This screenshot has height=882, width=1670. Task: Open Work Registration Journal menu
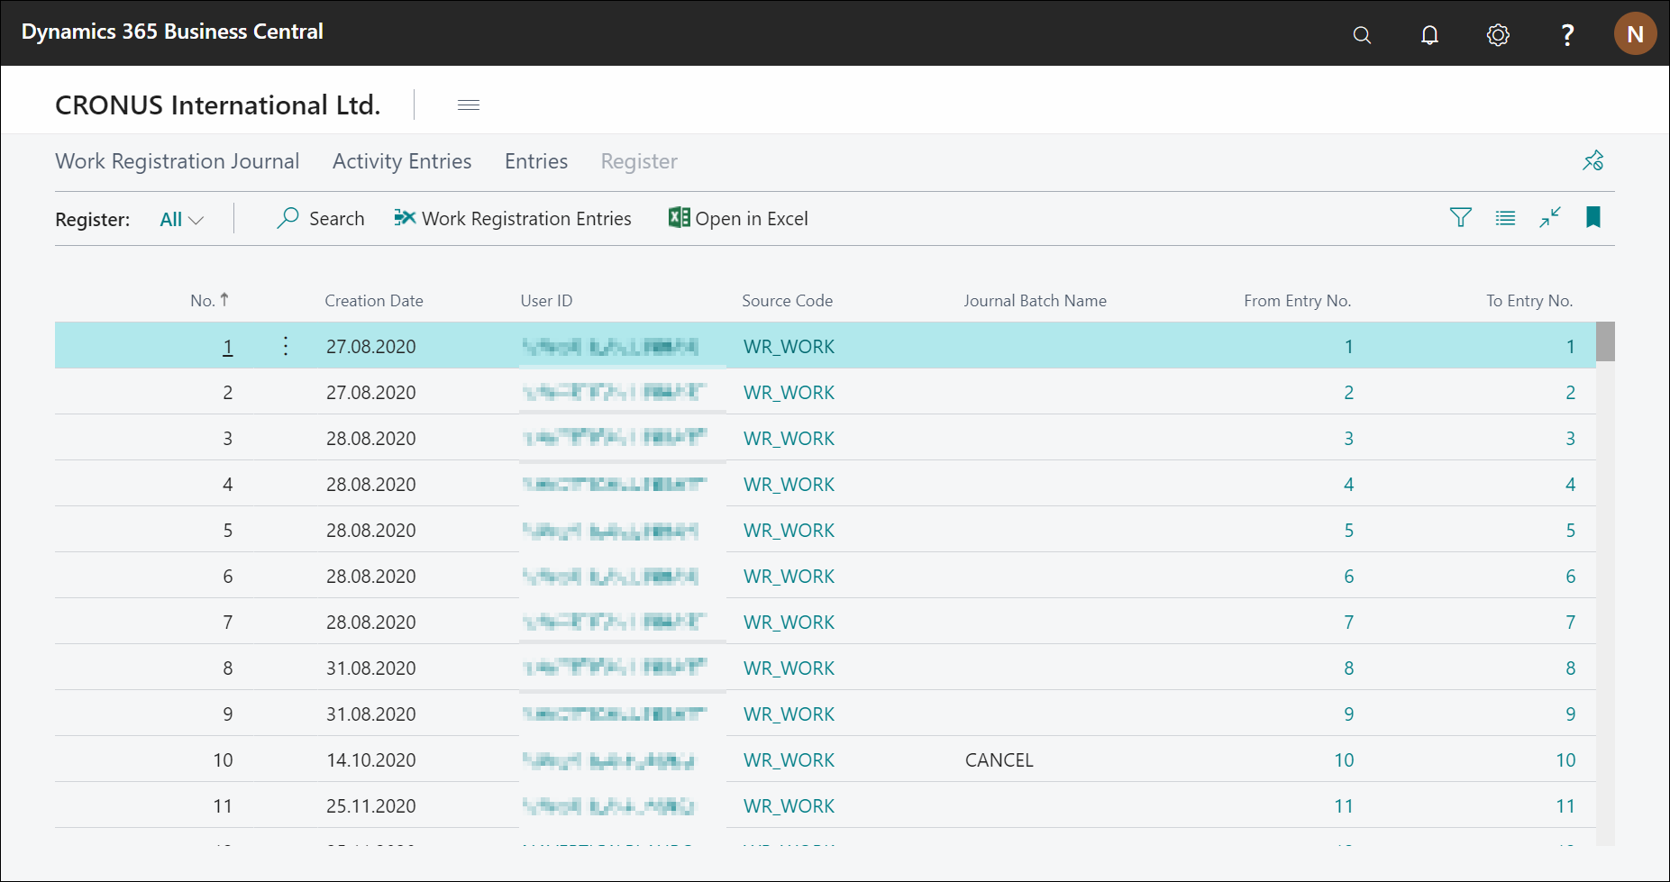click(178, 161)
